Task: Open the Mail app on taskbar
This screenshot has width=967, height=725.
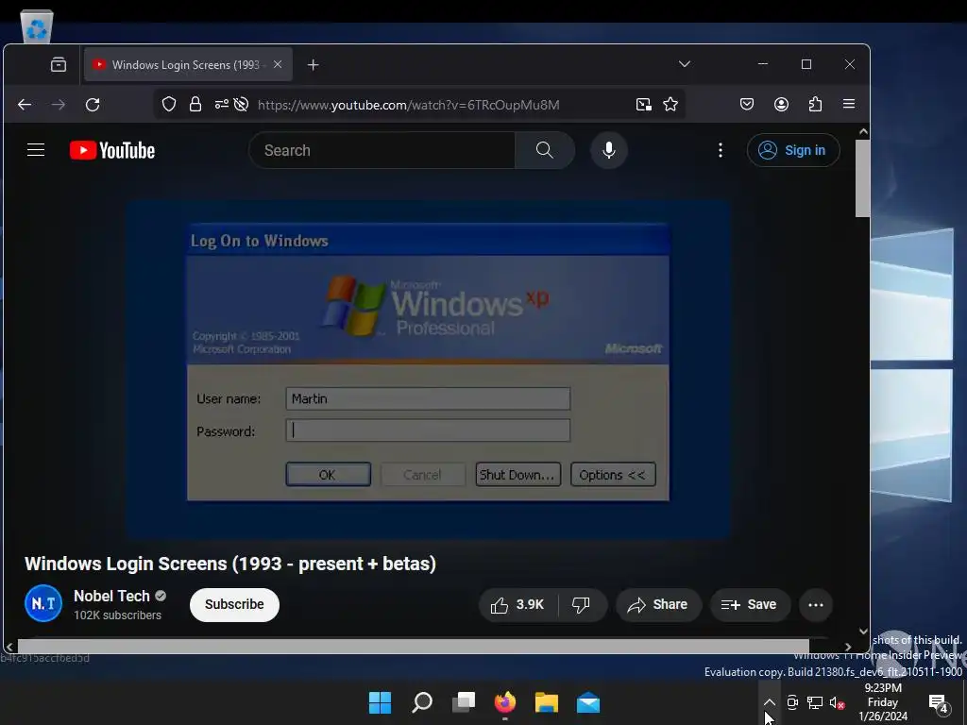Action: pos(588,702)
